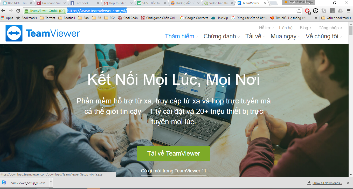The image size is (353, 189).
Task: Click the green Tải về TeamViewer button
Action: pyautogui.click(x=174, y=153)
